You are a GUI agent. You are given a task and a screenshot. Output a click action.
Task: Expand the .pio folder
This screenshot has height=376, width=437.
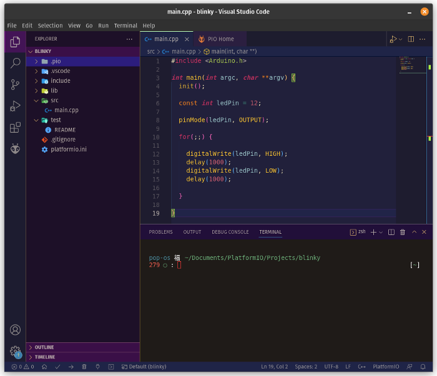(56, 61)
